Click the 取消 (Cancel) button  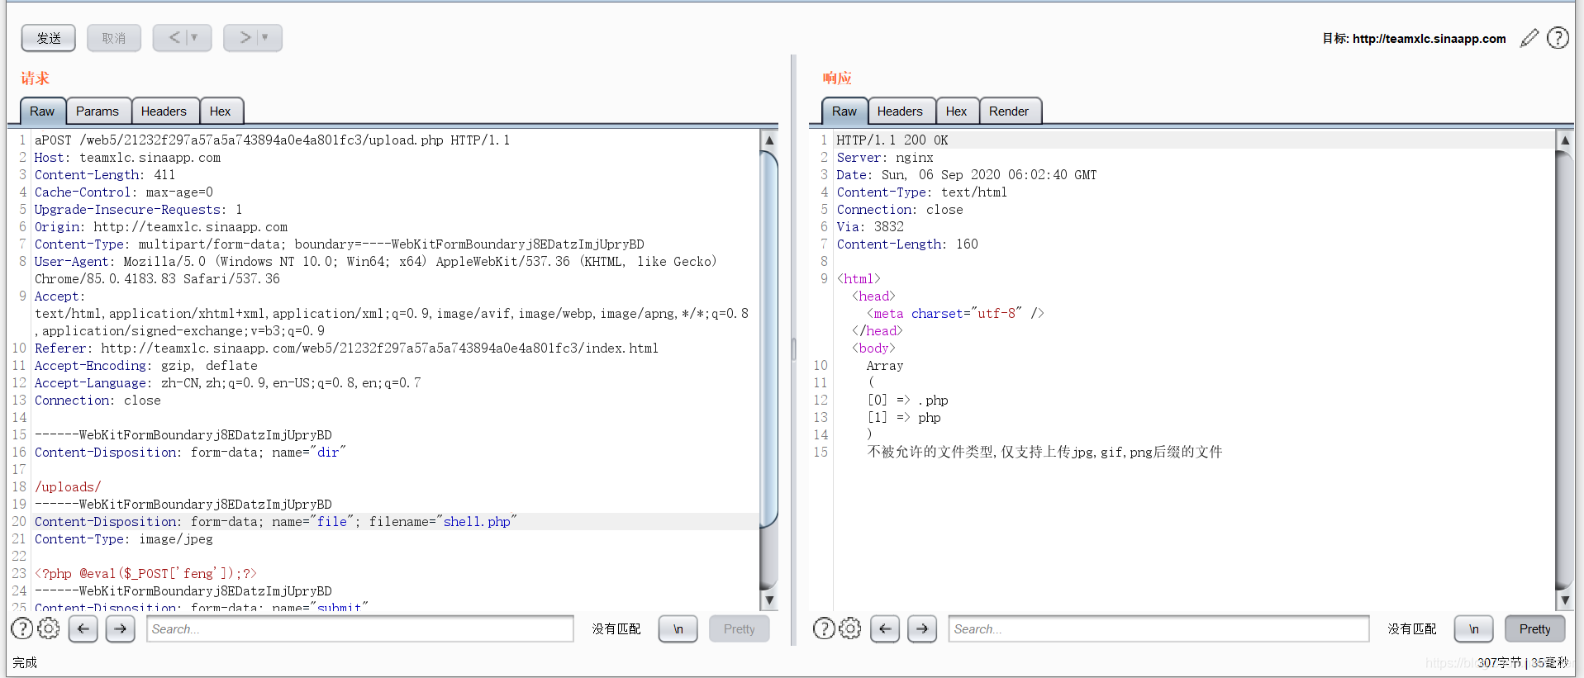coord(114,38)
